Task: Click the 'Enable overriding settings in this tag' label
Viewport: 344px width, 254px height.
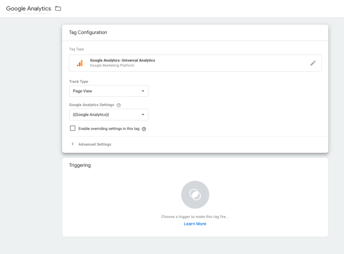Action: click(x=109, y=129)
